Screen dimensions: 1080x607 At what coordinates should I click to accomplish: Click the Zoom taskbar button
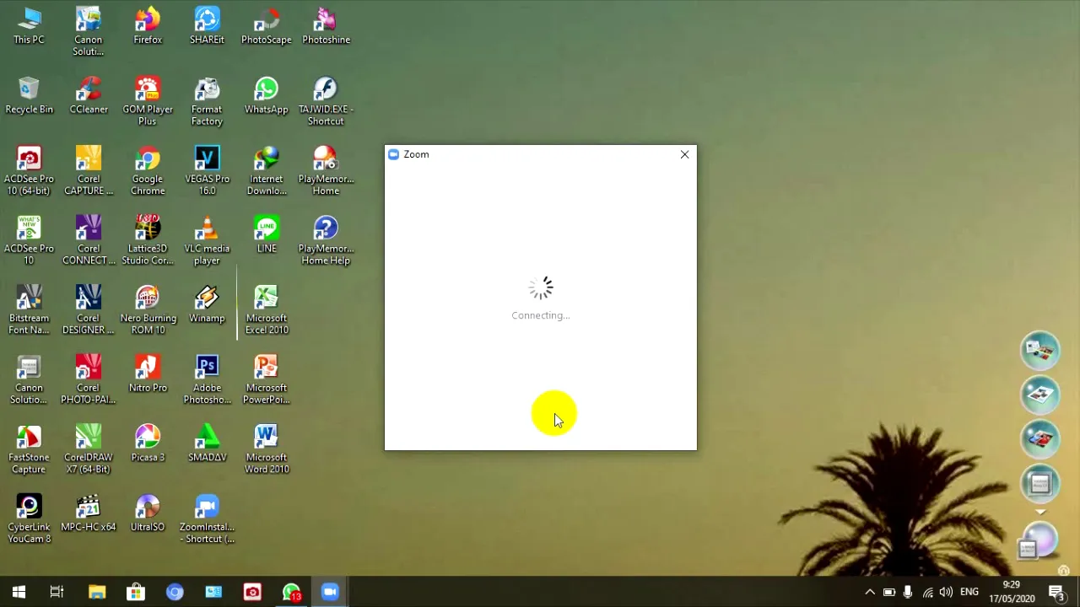(330, 592)
